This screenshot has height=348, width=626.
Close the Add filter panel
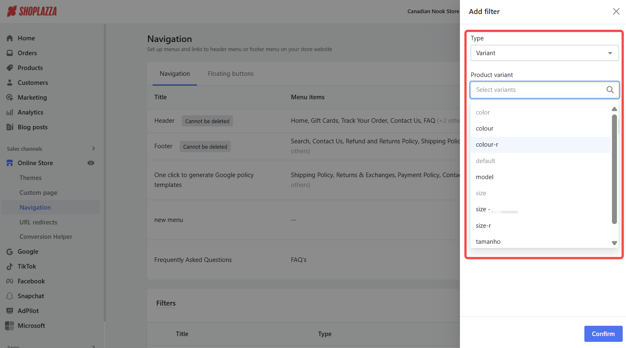click(616, 11)
